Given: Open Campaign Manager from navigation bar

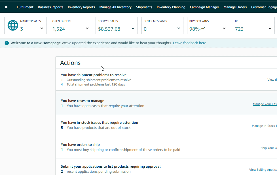Looking at the screenshot, I should [x=204, y=7].
